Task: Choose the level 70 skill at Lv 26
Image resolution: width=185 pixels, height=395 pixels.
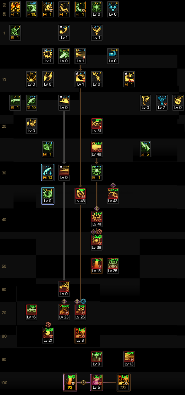Action: tap(80, 312)
